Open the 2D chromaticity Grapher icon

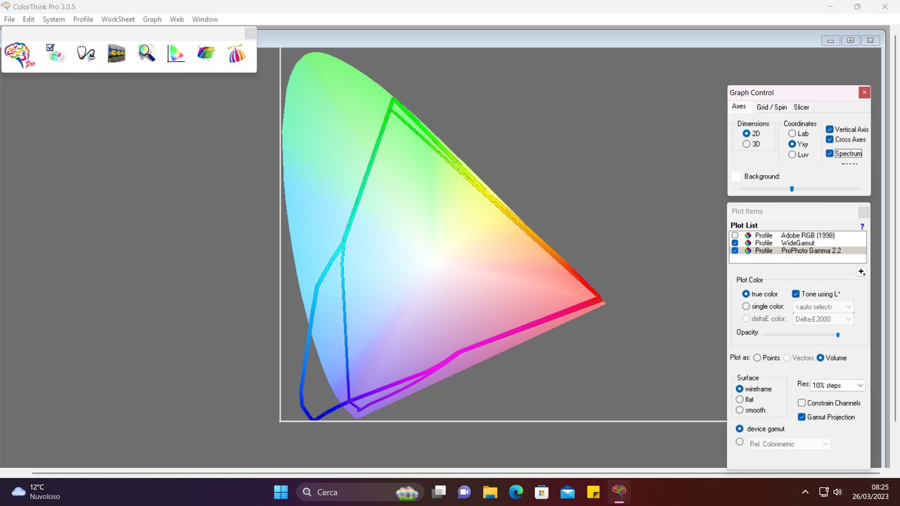point(176,55)
